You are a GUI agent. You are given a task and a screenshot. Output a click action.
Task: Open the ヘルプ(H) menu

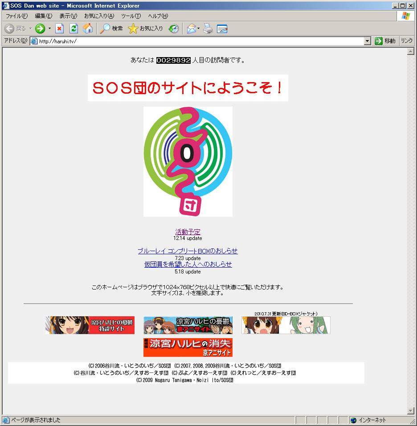[158, 16]
